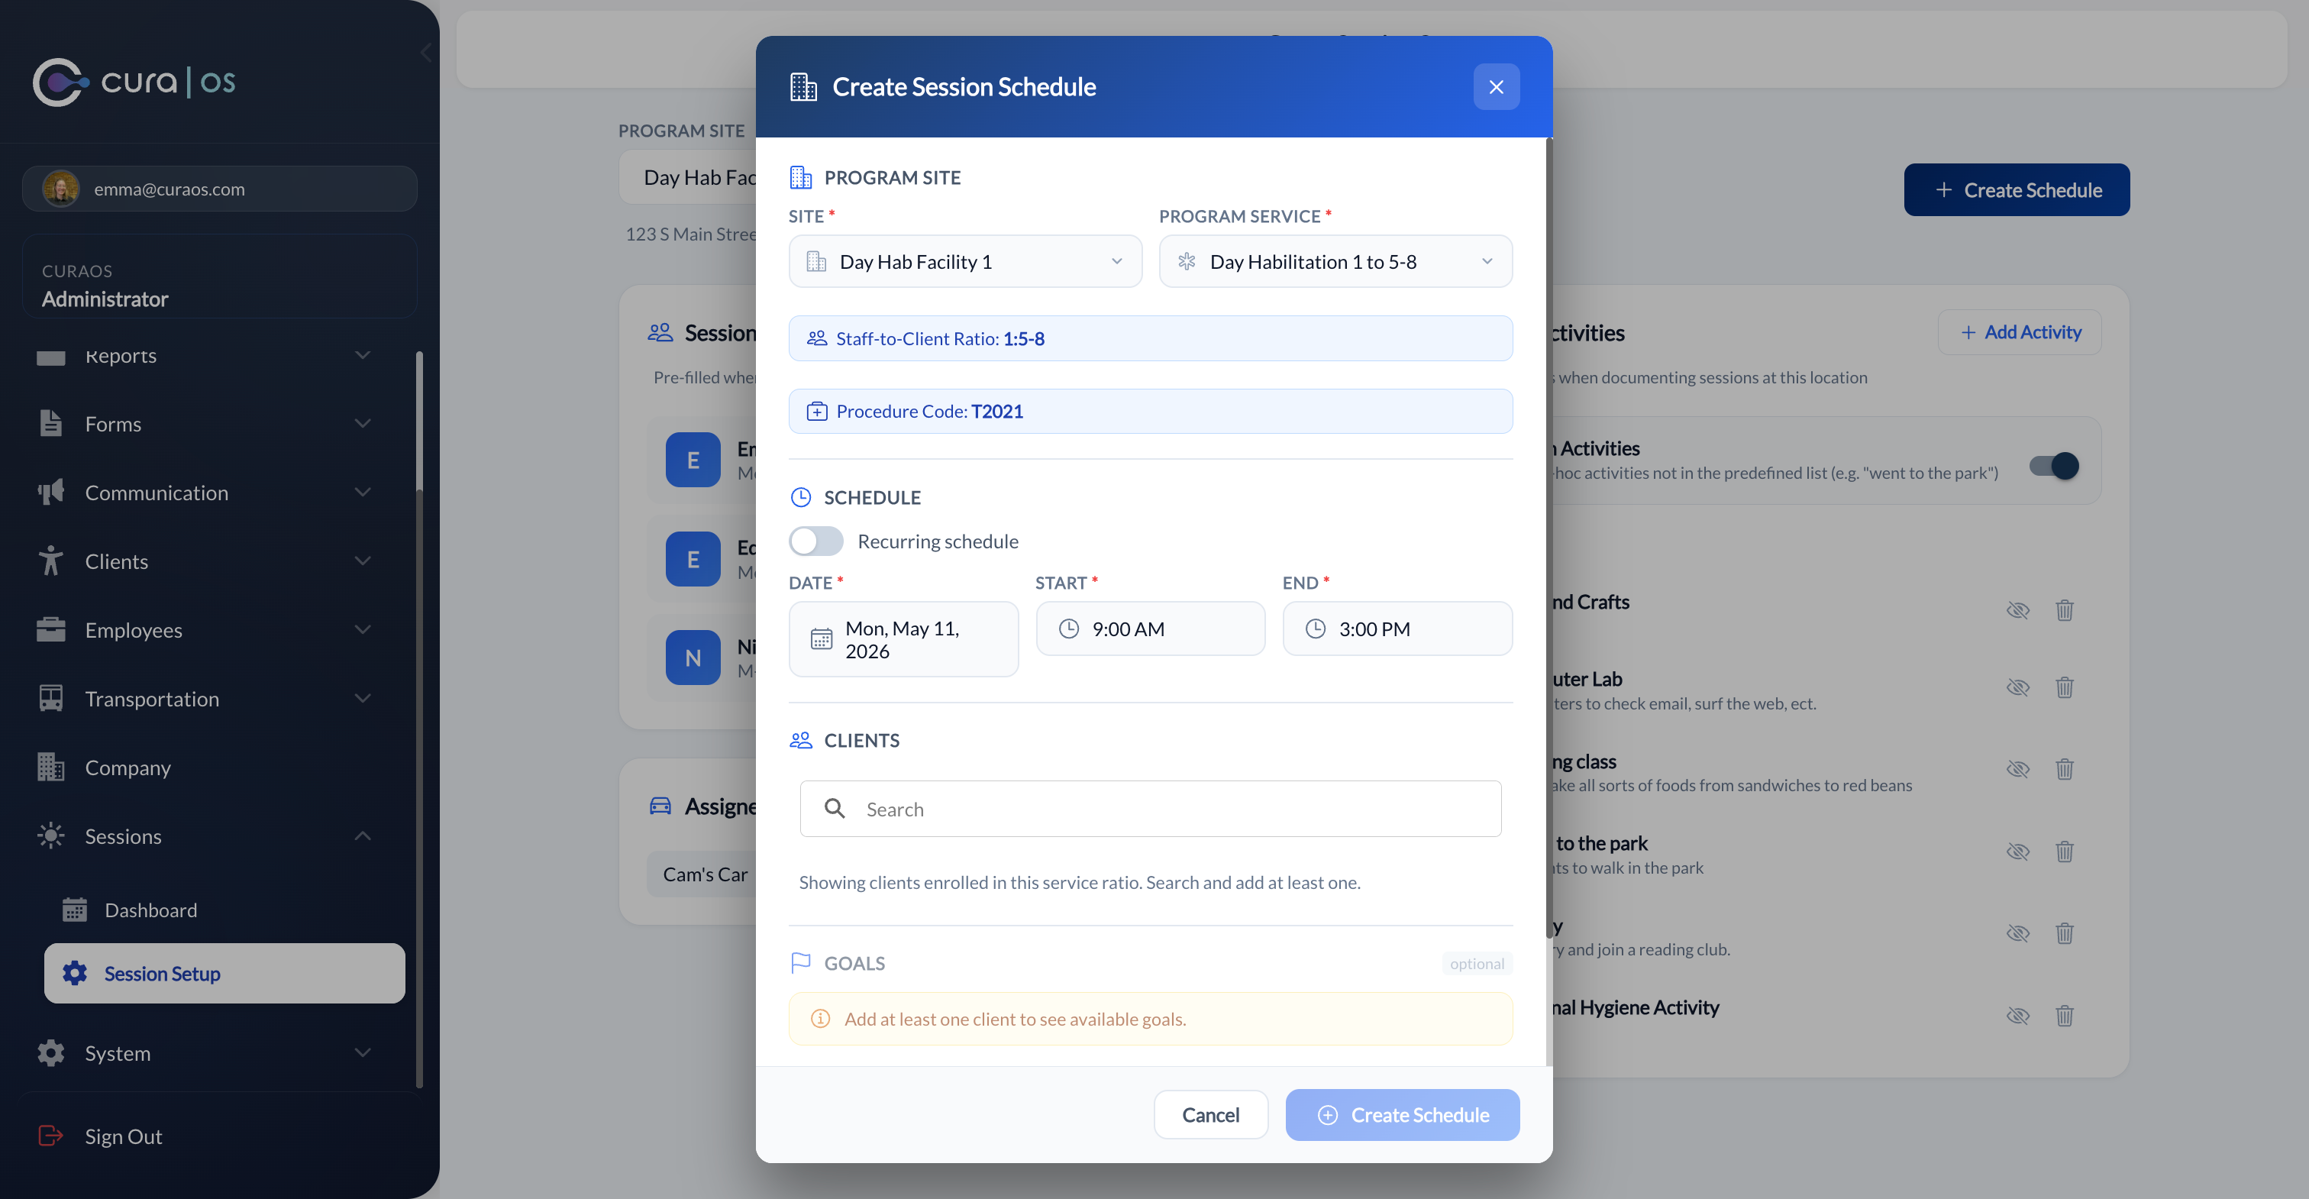Viewport: 2309px width, 1199px height.
Task: Click the System gear icon
Action: point(51,1053)
